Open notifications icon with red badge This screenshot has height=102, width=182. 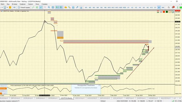(173, 7)
